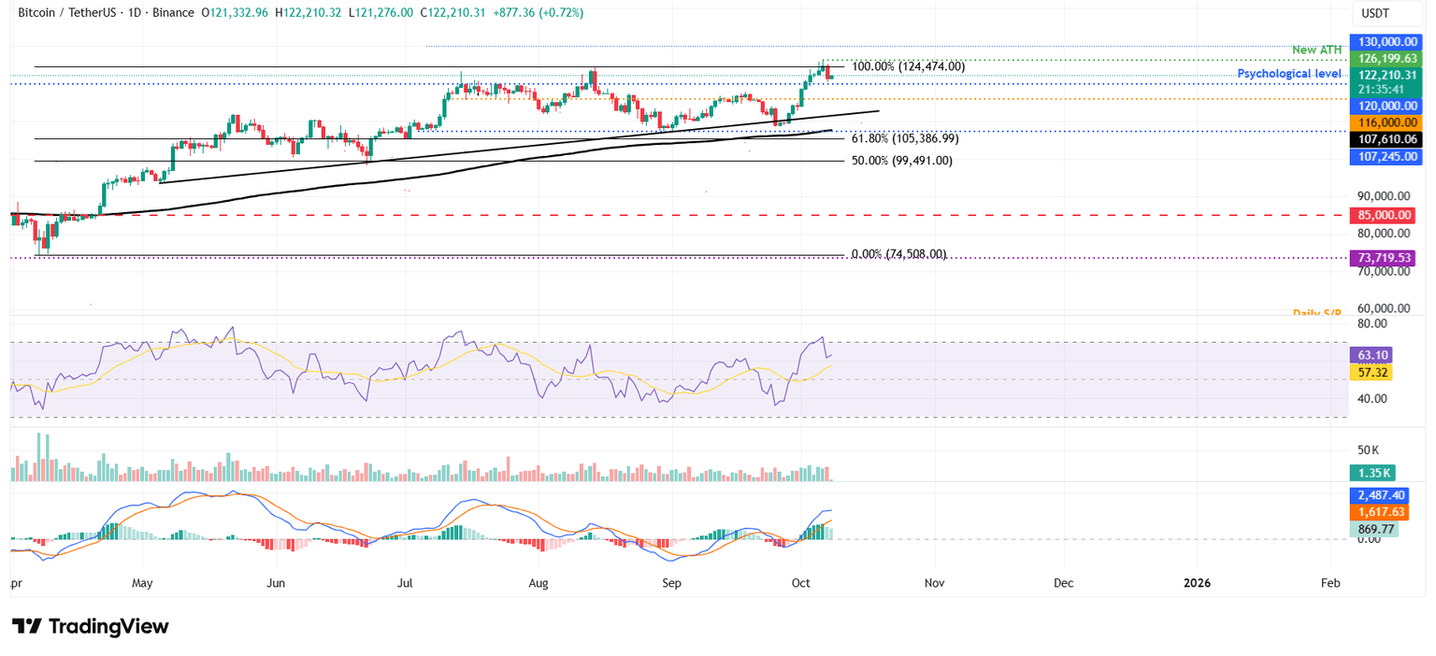Click the TradingView logo
This screenshot has height=656, width=1436.
pyautogui.click(x=89, y=626)
